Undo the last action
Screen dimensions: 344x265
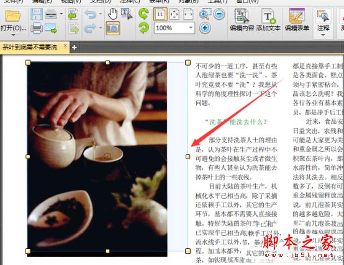click(x=90, y=14)
